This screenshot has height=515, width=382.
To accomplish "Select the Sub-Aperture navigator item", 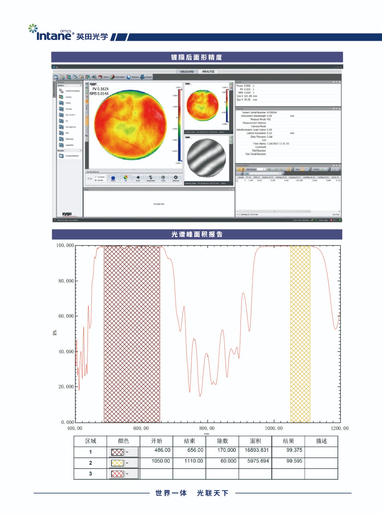I will (x=67, y=127).
